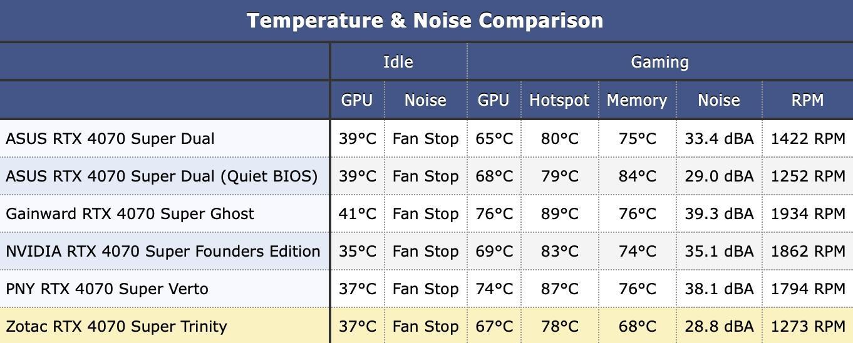Click the RPM column header
The width and height of the screenshot is (853, 343).
pos(807,100)
